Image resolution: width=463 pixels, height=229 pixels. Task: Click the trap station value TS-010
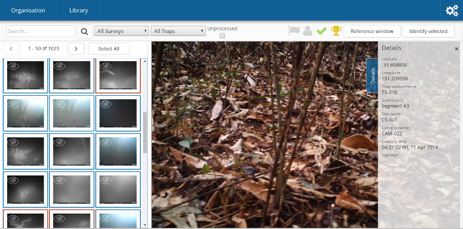click(x=389, y=93)
